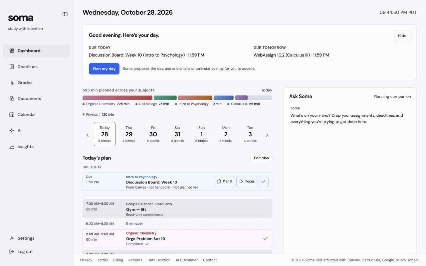Mark Discussion Board: Week 10 as done
Viewport: 426px width, 266px height.
[x=264, y=182]
